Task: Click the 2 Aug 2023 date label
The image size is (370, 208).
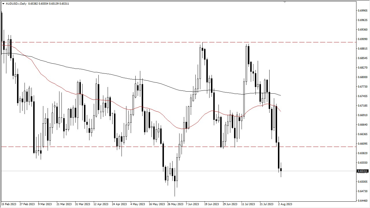Action: tap(286, 204)
